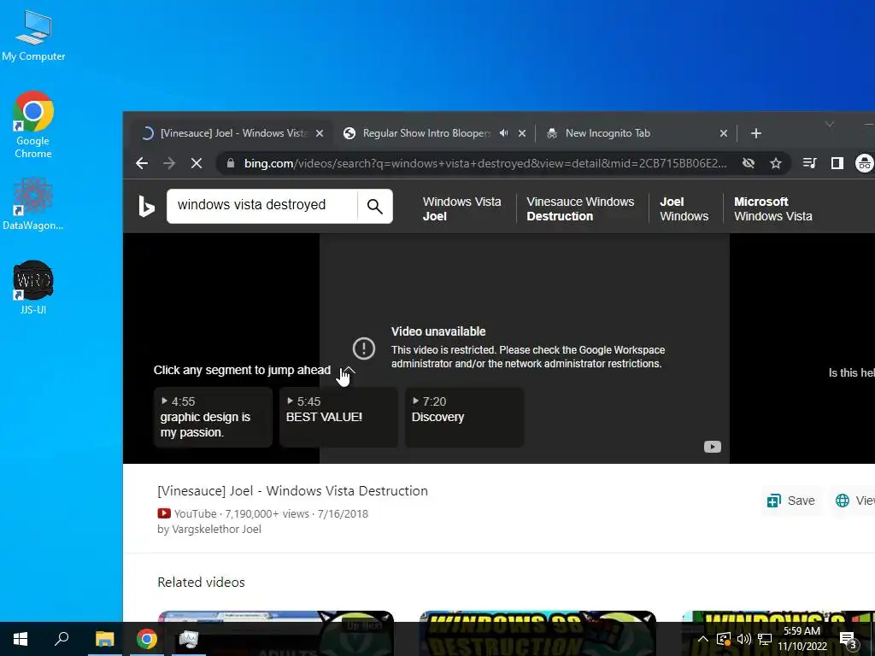The width and height of the screenshot is (875, 656).
Task: Click the YouTube logo in player
Action: coord(712,447)
